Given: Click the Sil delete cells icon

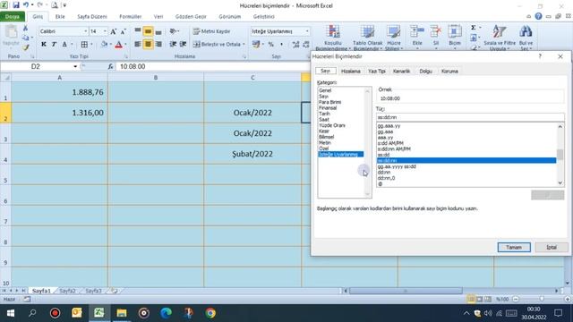Looking at the screenshot, I should tap(436, 32).
